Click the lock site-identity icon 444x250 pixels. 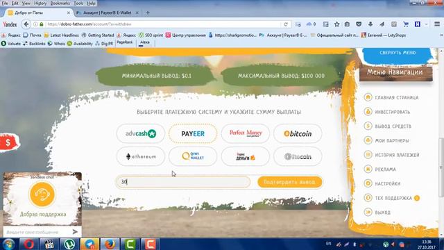click(42, 24)
